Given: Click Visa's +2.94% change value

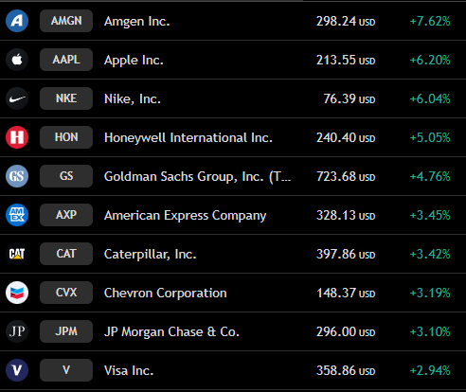Looking at the screenshot, I should [430, 370].
